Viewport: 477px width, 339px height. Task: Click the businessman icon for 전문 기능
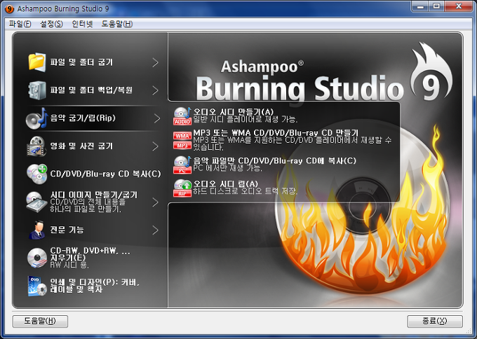tap(37, 230)
